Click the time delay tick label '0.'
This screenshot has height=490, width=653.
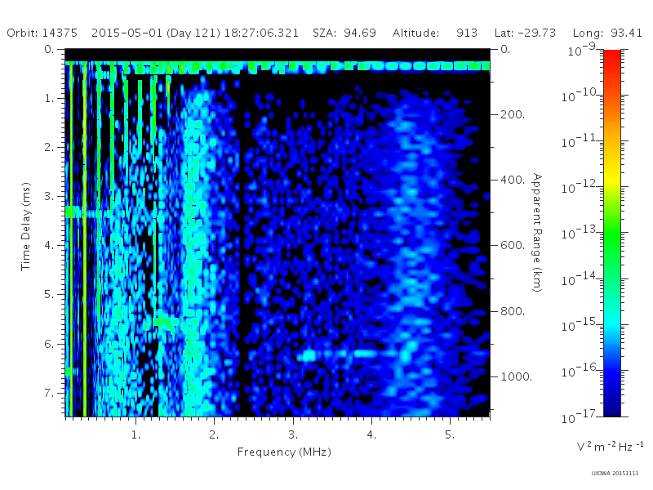click(49, 49)
